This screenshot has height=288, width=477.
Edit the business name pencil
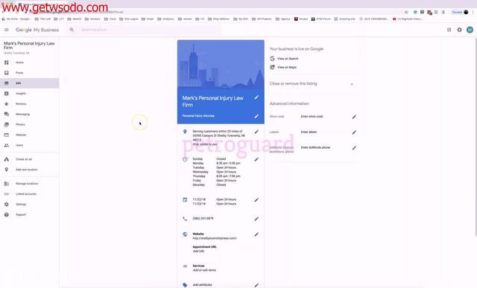click(x=256, y=97)
